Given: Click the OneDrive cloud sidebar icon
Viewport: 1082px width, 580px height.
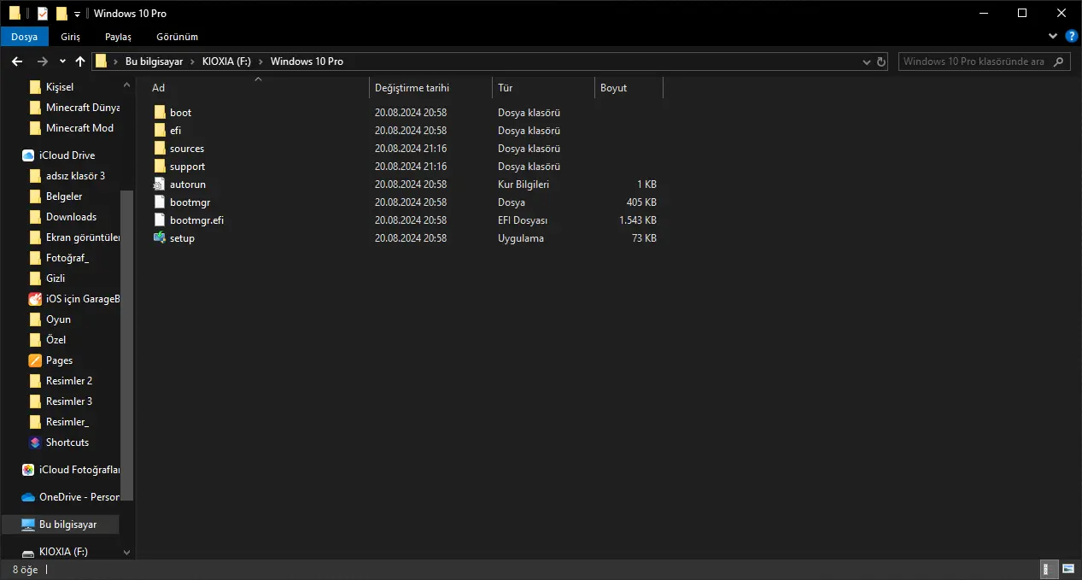Looking at the screenshot, I should [x=28, y=497].
